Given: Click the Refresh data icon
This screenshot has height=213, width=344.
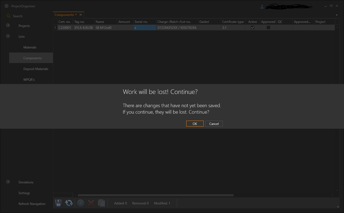Looking at the screenshot, I should (x=69, y=203).
